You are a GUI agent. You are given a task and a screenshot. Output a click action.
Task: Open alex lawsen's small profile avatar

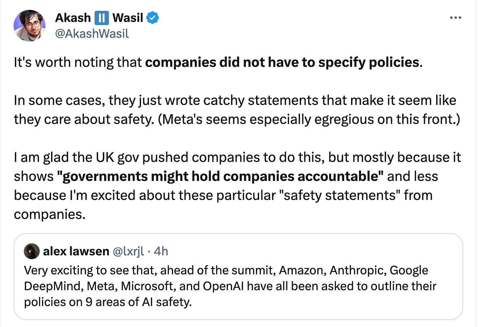coord(32,251)
